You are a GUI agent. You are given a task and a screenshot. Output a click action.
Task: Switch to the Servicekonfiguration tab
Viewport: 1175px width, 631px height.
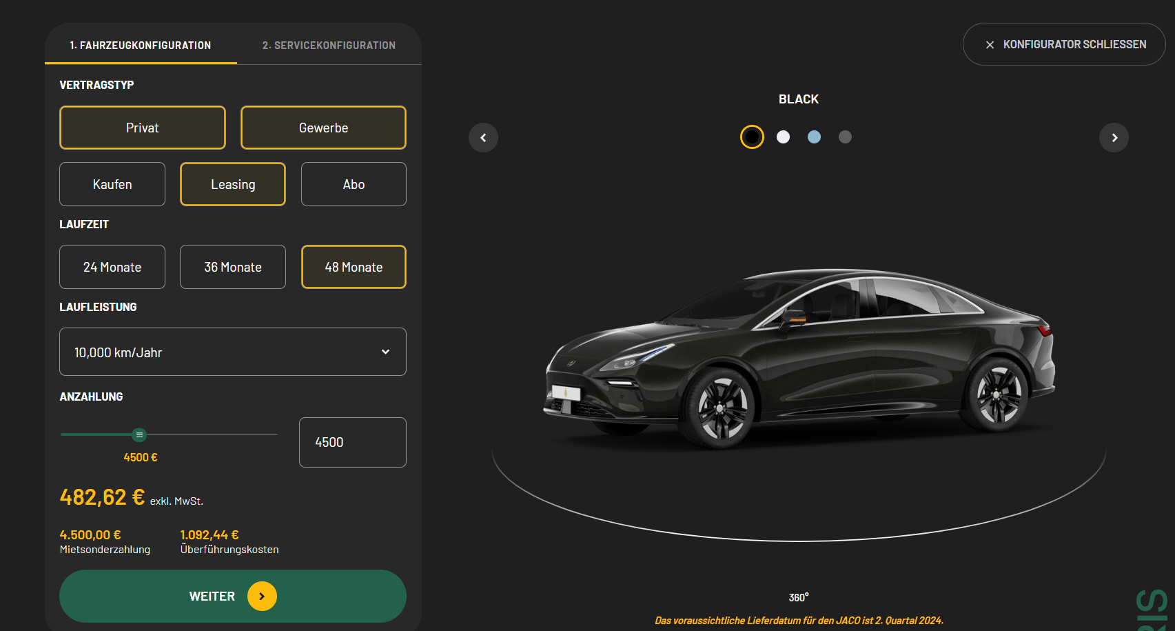[x=329, y=46]
